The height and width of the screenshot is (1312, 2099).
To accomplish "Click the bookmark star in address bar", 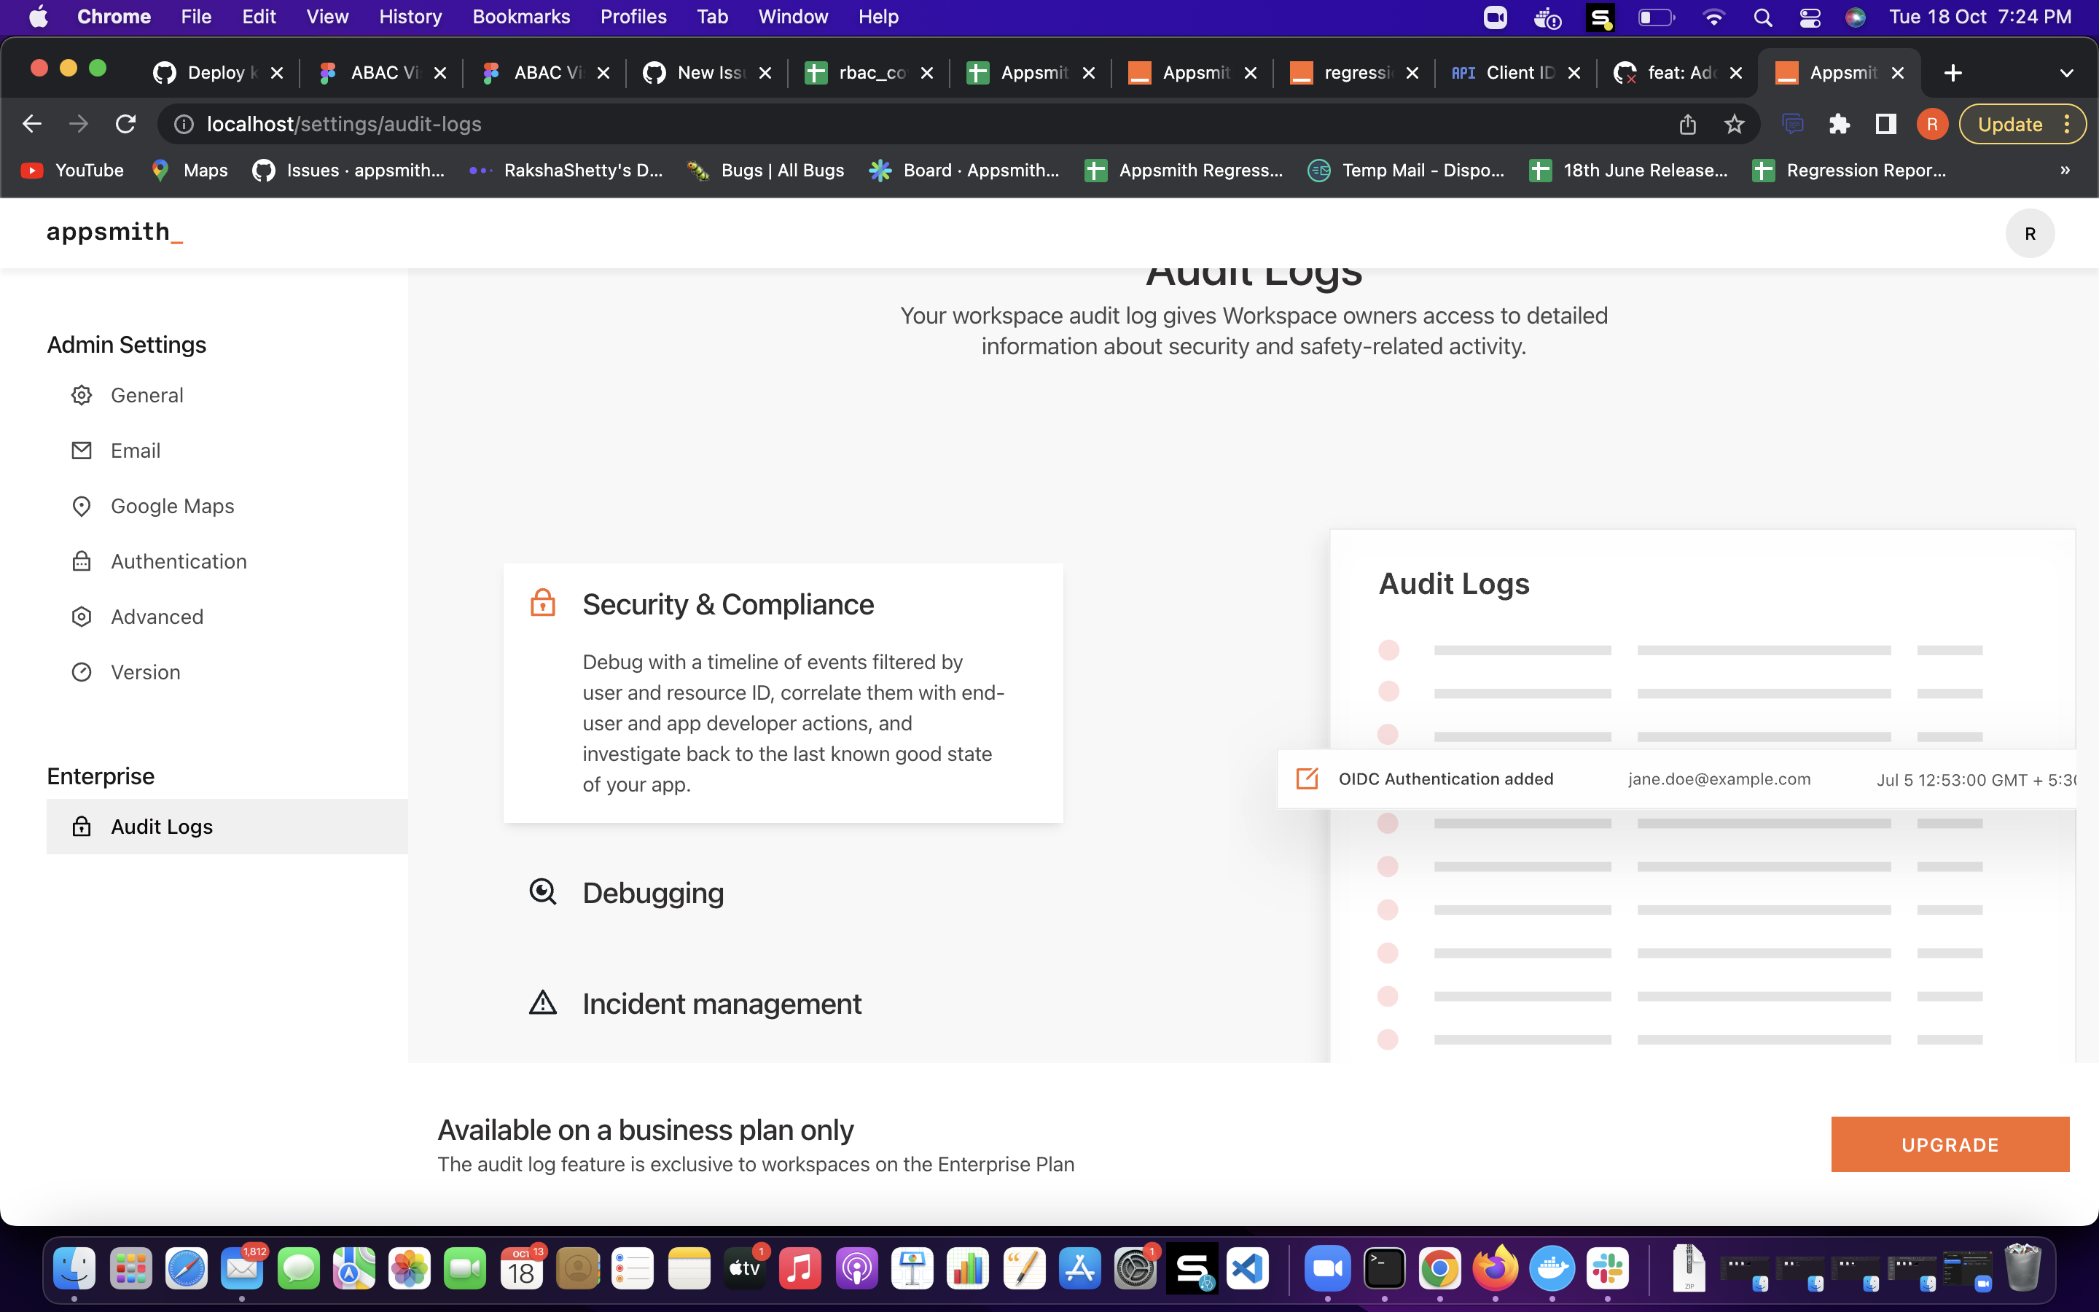I will point(1734,124).
